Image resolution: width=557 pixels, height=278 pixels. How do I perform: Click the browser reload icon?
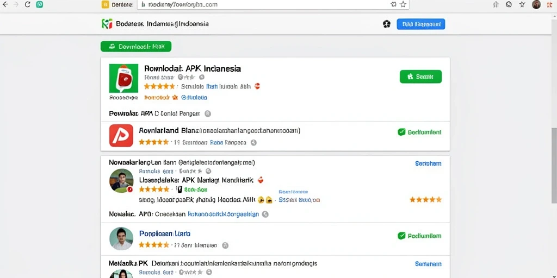pos(27,4)
